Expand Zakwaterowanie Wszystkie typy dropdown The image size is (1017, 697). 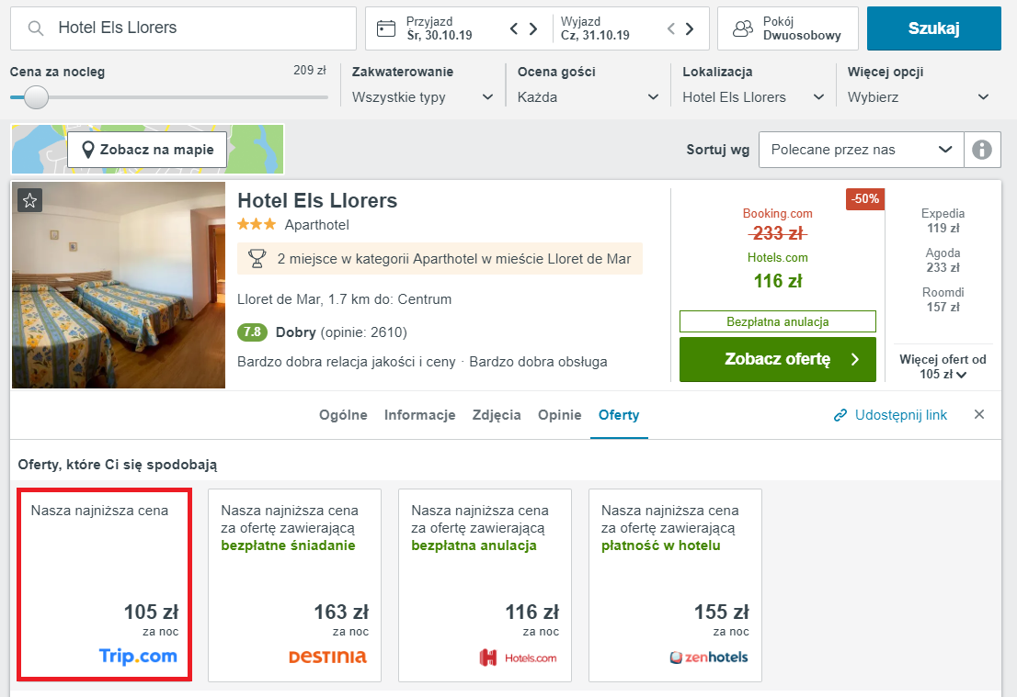(422, 97)
